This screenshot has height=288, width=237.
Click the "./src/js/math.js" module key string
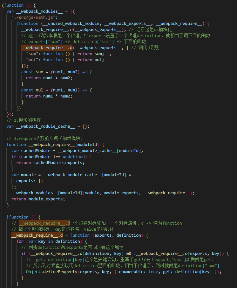pyautogui.click(x=33, y=18)
